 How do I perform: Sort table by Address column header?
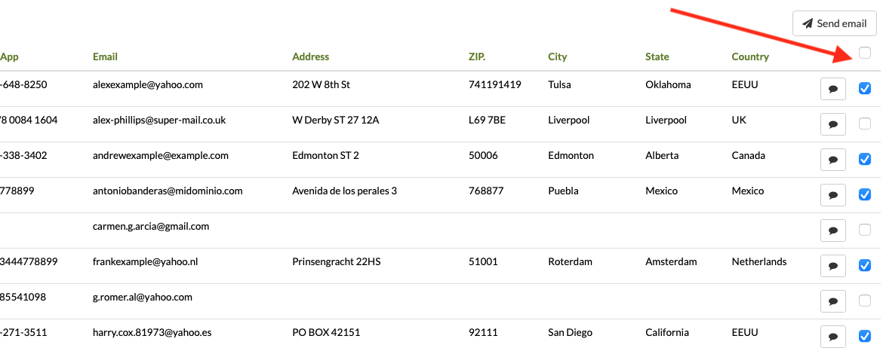(310, 56)
